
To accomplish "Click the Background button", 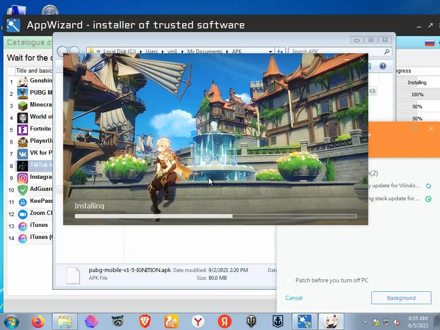I will point(401,298).
